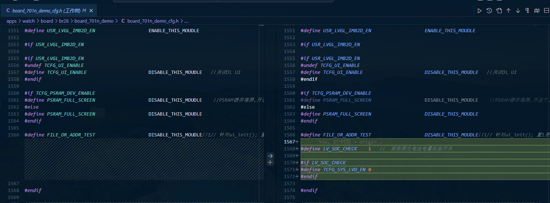The image size is (550, 203).
Task: Revert the block with the right-arrow gutter icon
Action: [270, 156]
